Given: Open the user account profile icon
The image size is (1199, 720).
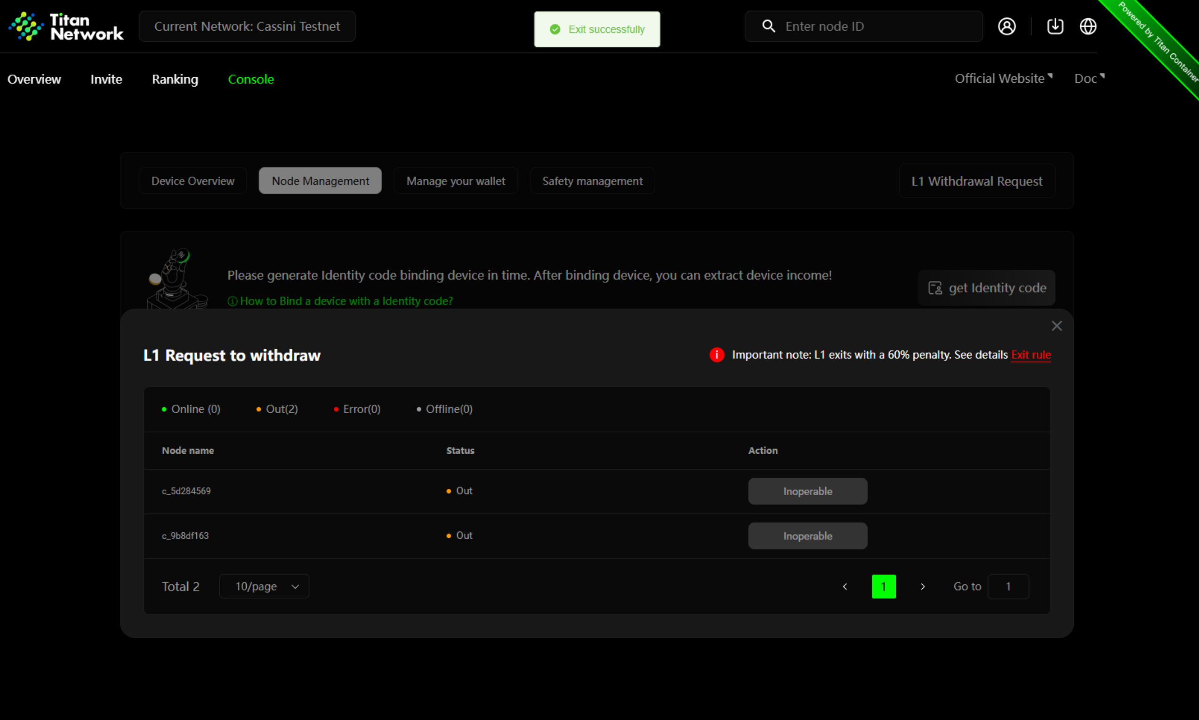Looking at the screenshot, I should [x=1006, y=26].
